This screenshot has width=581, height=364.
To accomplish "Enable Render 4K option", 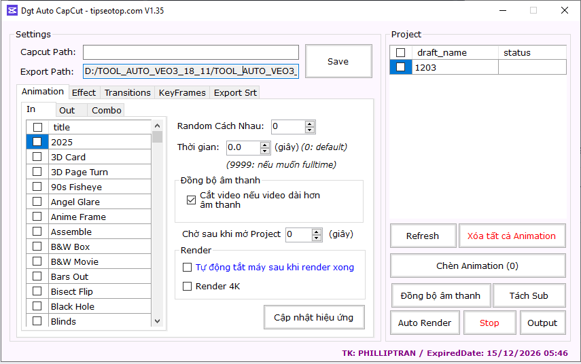I will [x=187, y=286].
